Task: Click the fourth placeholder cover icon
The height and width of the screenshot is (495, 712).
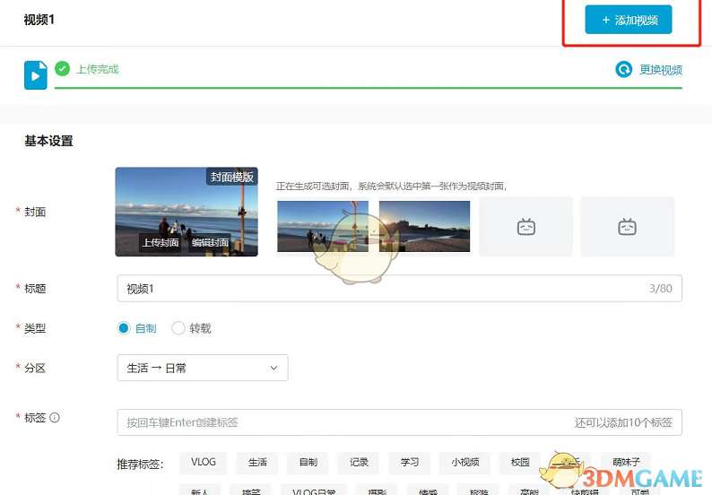Action: 627,227
